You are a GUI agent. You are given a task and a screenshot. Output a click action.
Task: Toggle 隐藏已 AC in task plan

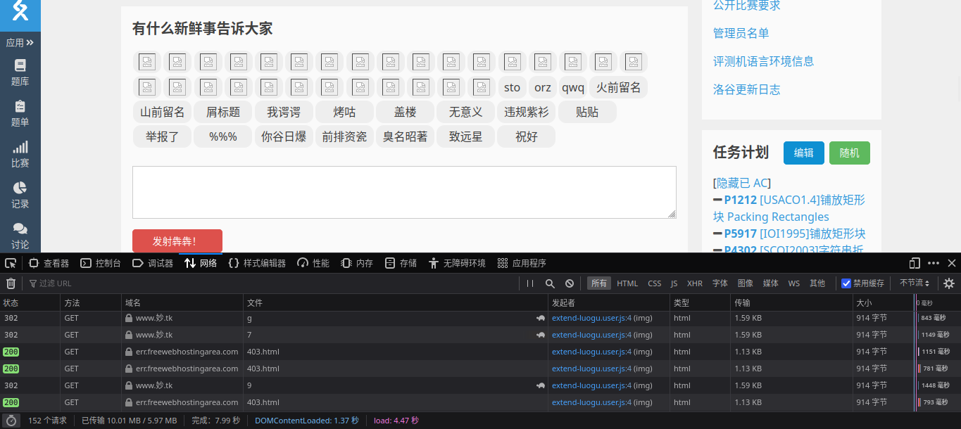coord(740,182)
